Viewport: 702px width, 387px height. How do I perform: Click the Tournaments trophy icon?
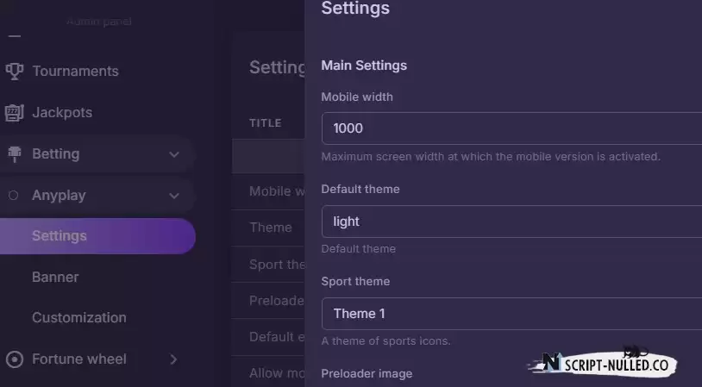point(15,72)
